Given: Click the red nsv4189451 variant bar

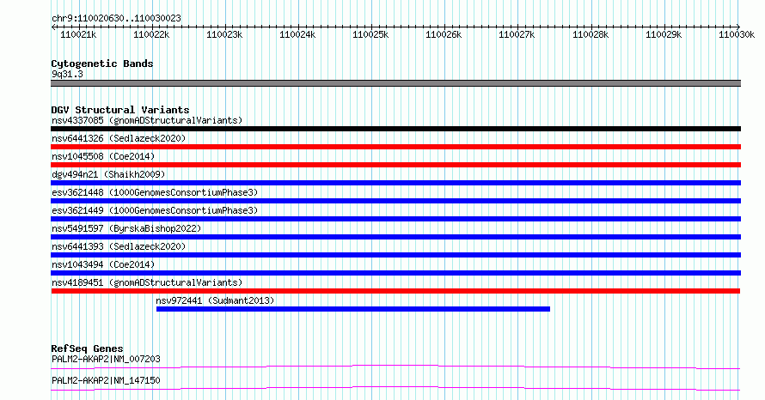Looking at the screenshot, I should coord(395,291).
